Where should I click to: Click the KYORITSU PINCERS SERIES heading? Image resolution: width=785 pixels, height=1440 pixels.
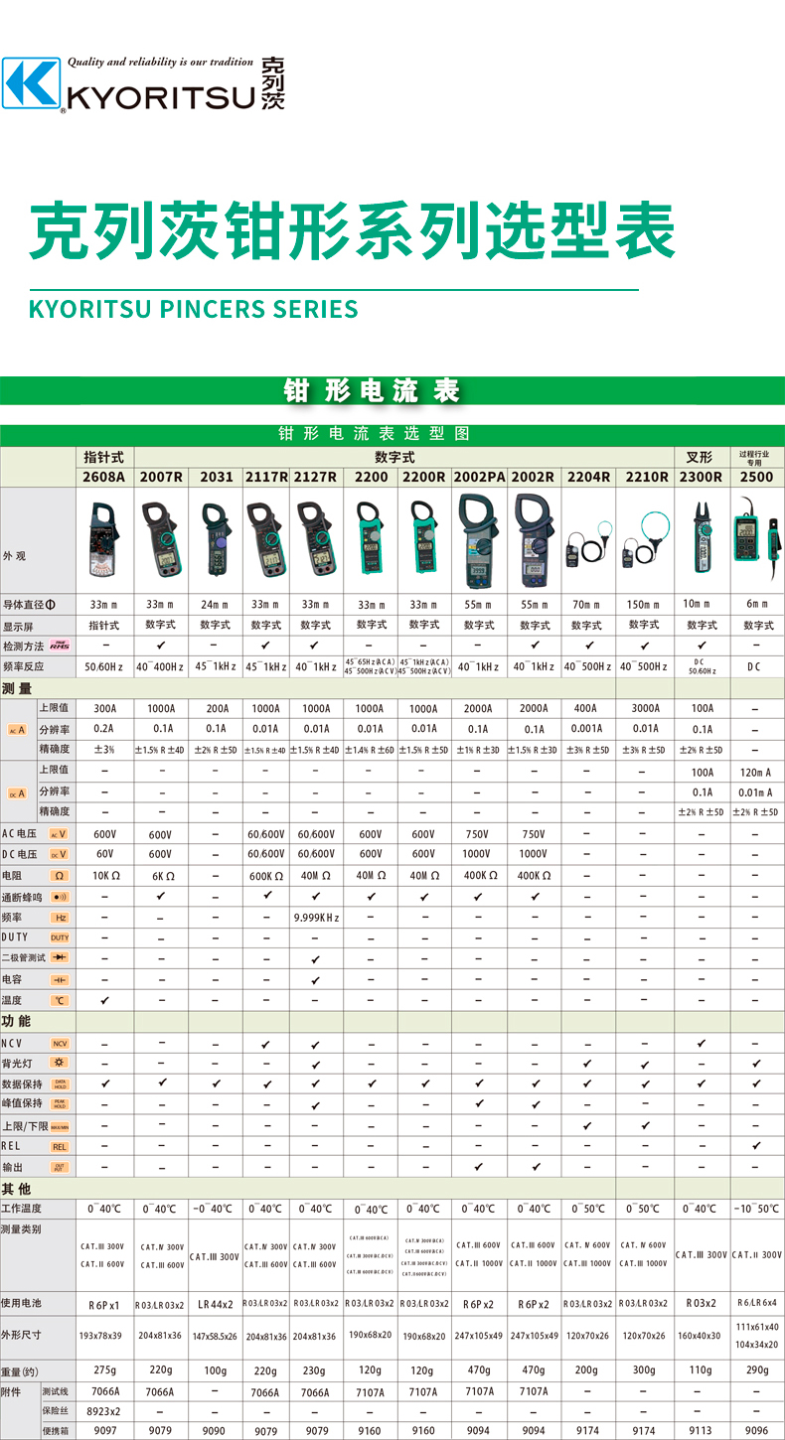(x=194, y=308)
